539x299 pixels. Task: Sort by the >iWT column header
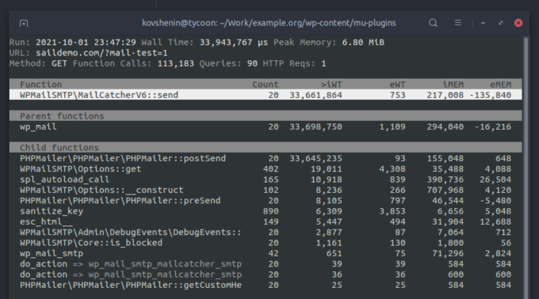pyautogui.click(x=331, y=85)
